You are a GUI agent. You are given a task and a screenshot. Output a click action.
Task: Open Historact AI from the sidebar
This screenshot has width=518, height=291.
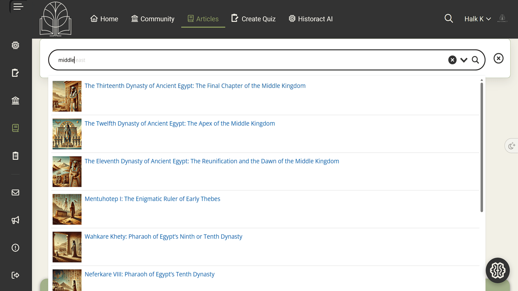tap(15, 45)
